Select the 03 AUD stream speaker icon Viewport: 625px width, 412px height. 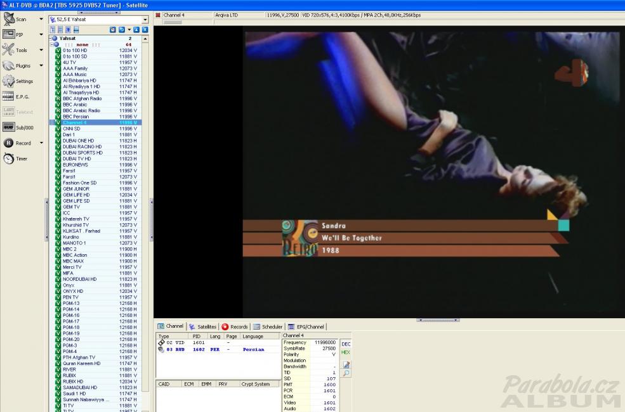pos(161,349)
